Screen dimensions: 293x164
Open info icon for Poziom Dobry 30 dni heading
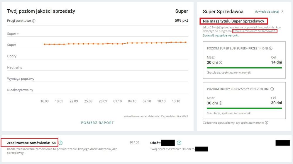pyautogui.click(x=272, y=89)
